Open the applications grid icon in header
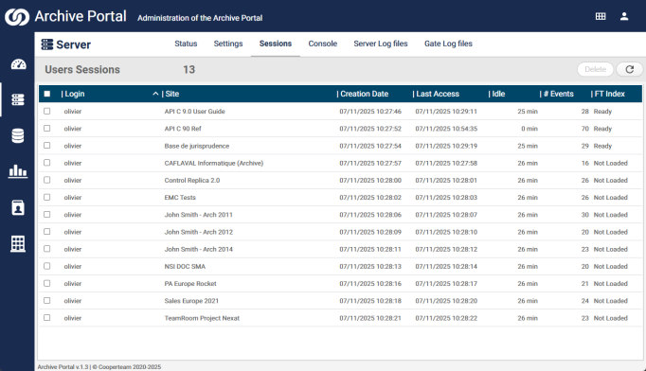Screen dimensions: 646x371 (601, 16)
